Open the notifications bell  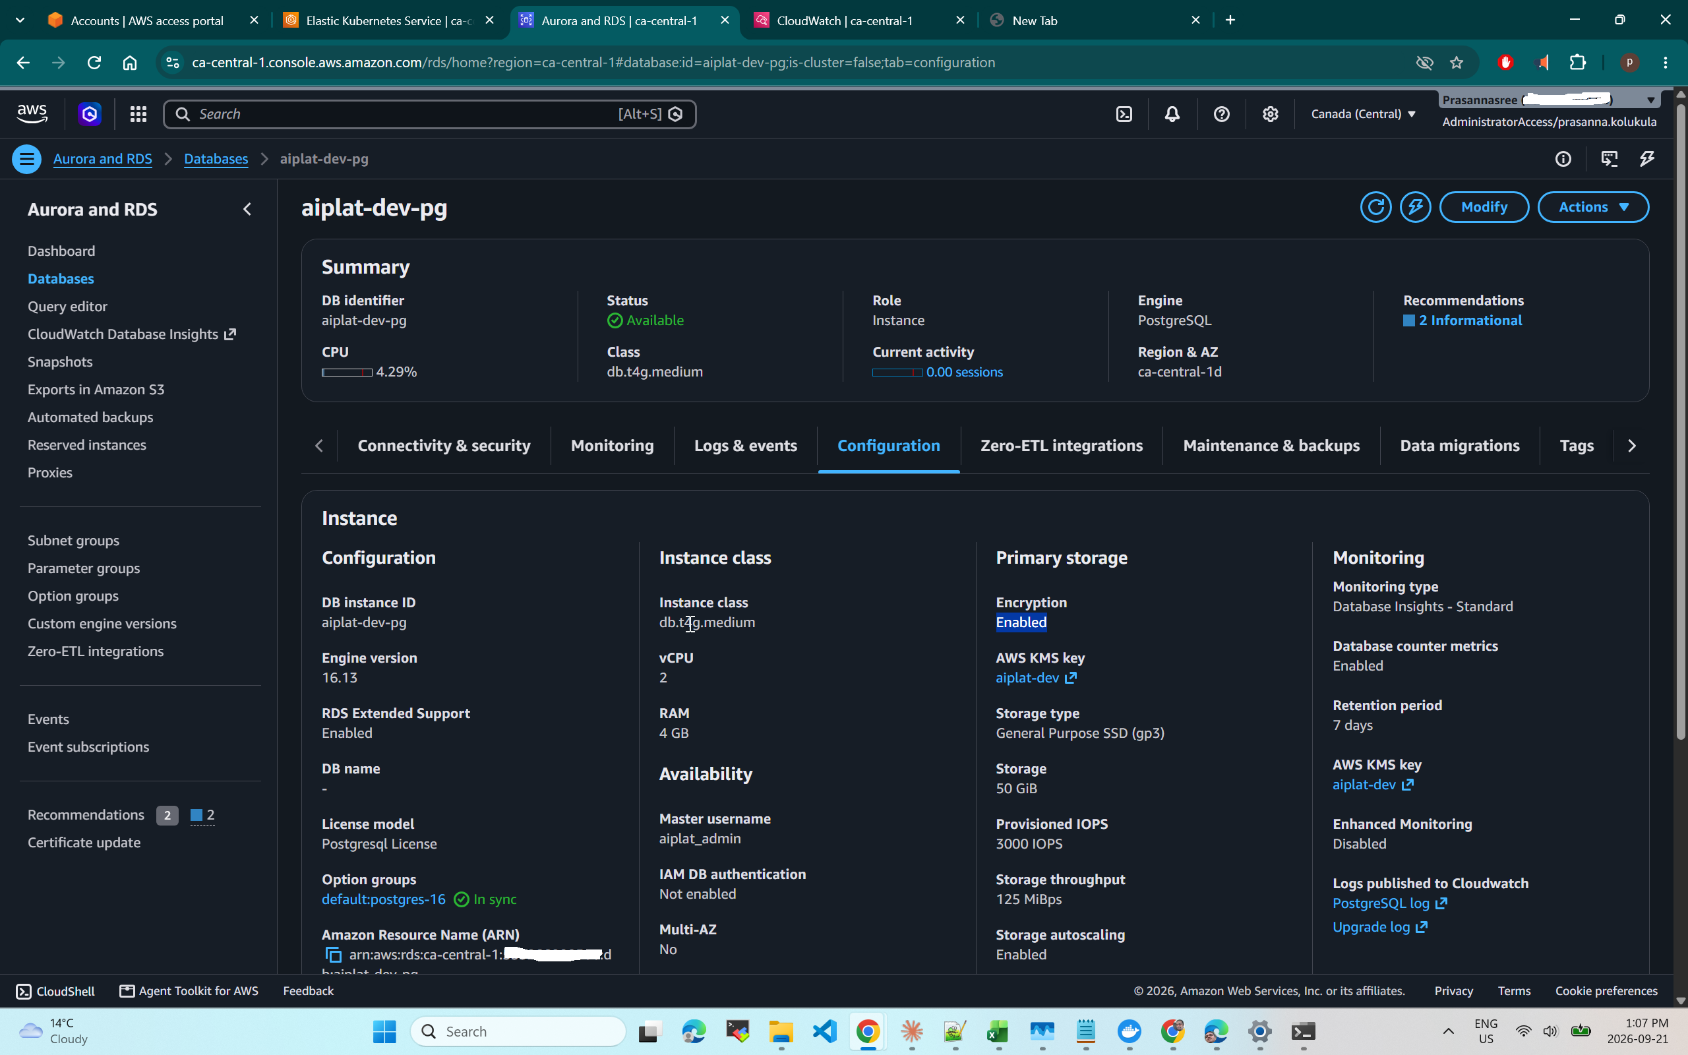click(1172, 113)
